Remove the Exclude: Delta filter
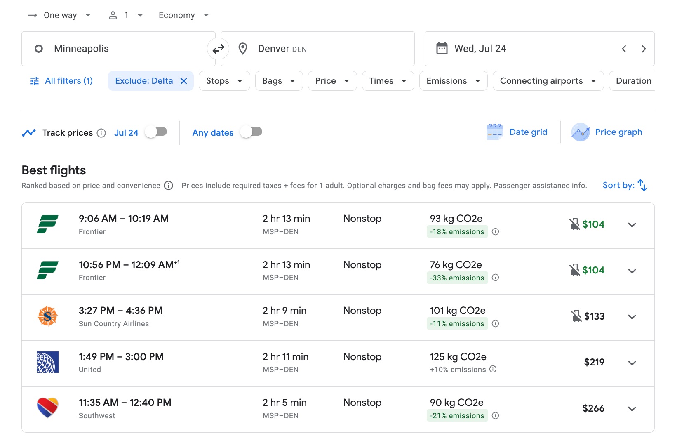 pyautogui.click(x=184, y=81)
